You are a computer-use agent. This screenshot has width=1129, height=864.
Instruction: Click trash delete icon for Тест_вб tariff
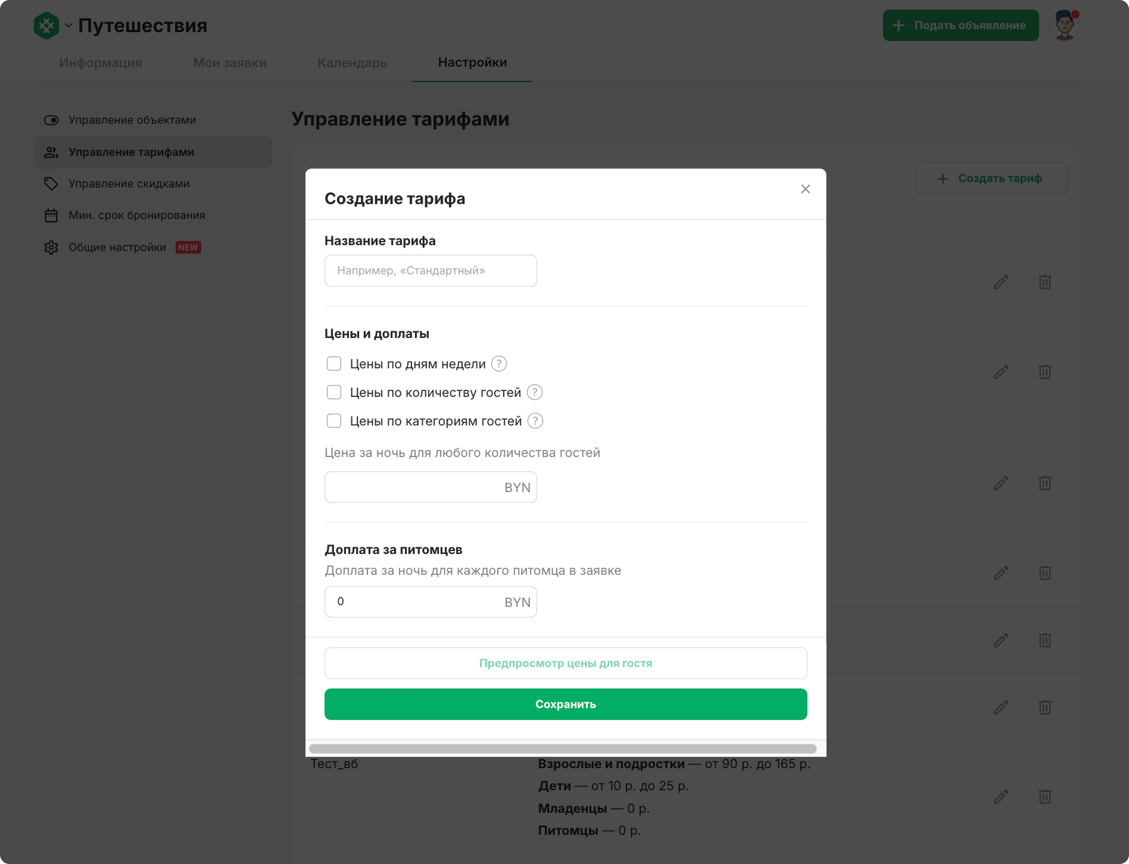1045,797
